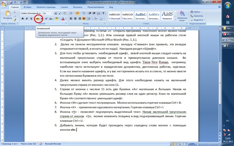This screenshot has height=146, width=234.
Task: Toggle justify alignment button
Action: click(84, 18)
